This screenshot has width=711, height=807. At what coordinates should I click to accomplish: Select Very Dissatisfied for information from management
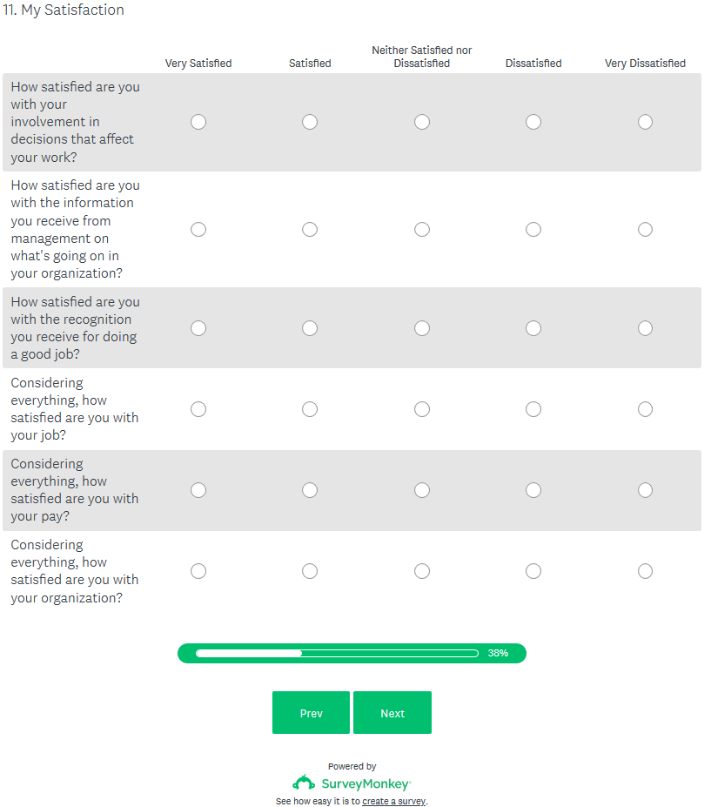point(645,229)
